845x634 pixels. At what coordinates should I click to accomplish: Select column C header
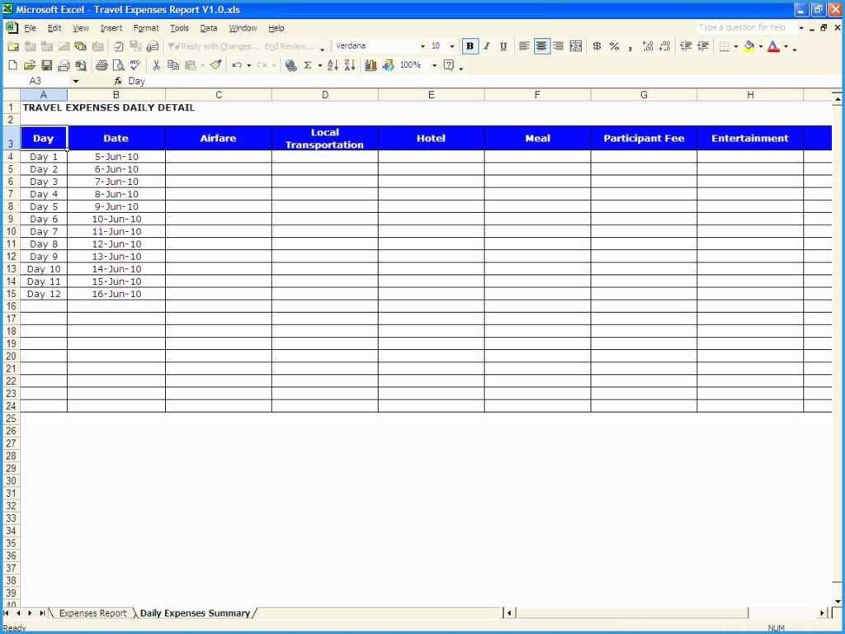pyautogui.click(x=219, y=95)
